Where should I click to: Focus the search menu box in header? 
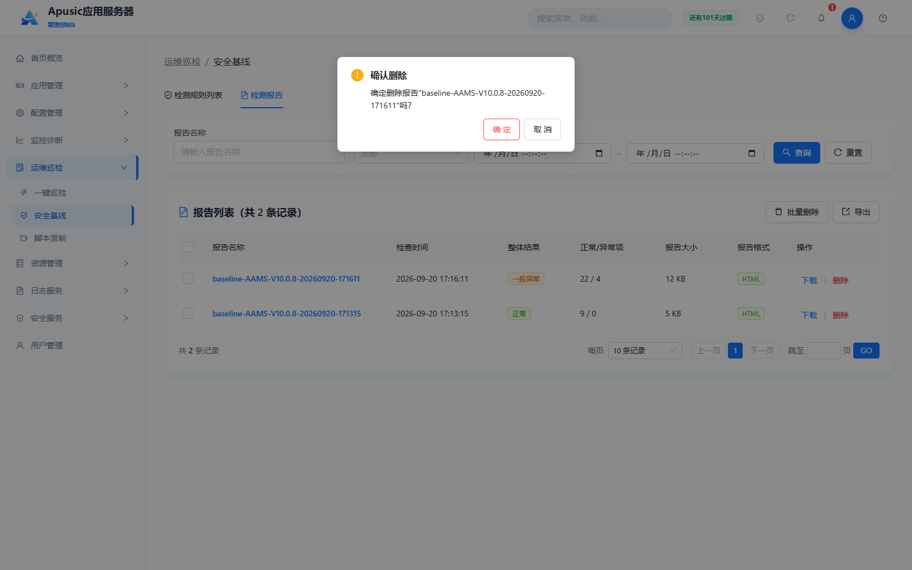click(x=600, y=18)
